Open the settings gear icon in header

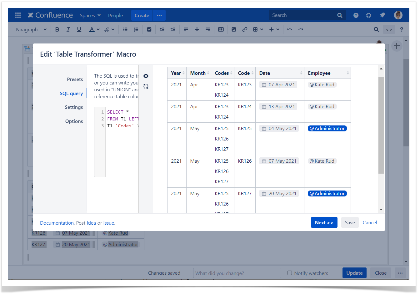point(368,15)
